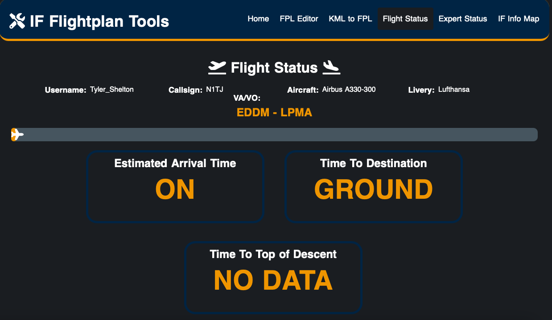Click the Lufthansa livery value
Screen dimensions: 552x320
tap(454, 90)
